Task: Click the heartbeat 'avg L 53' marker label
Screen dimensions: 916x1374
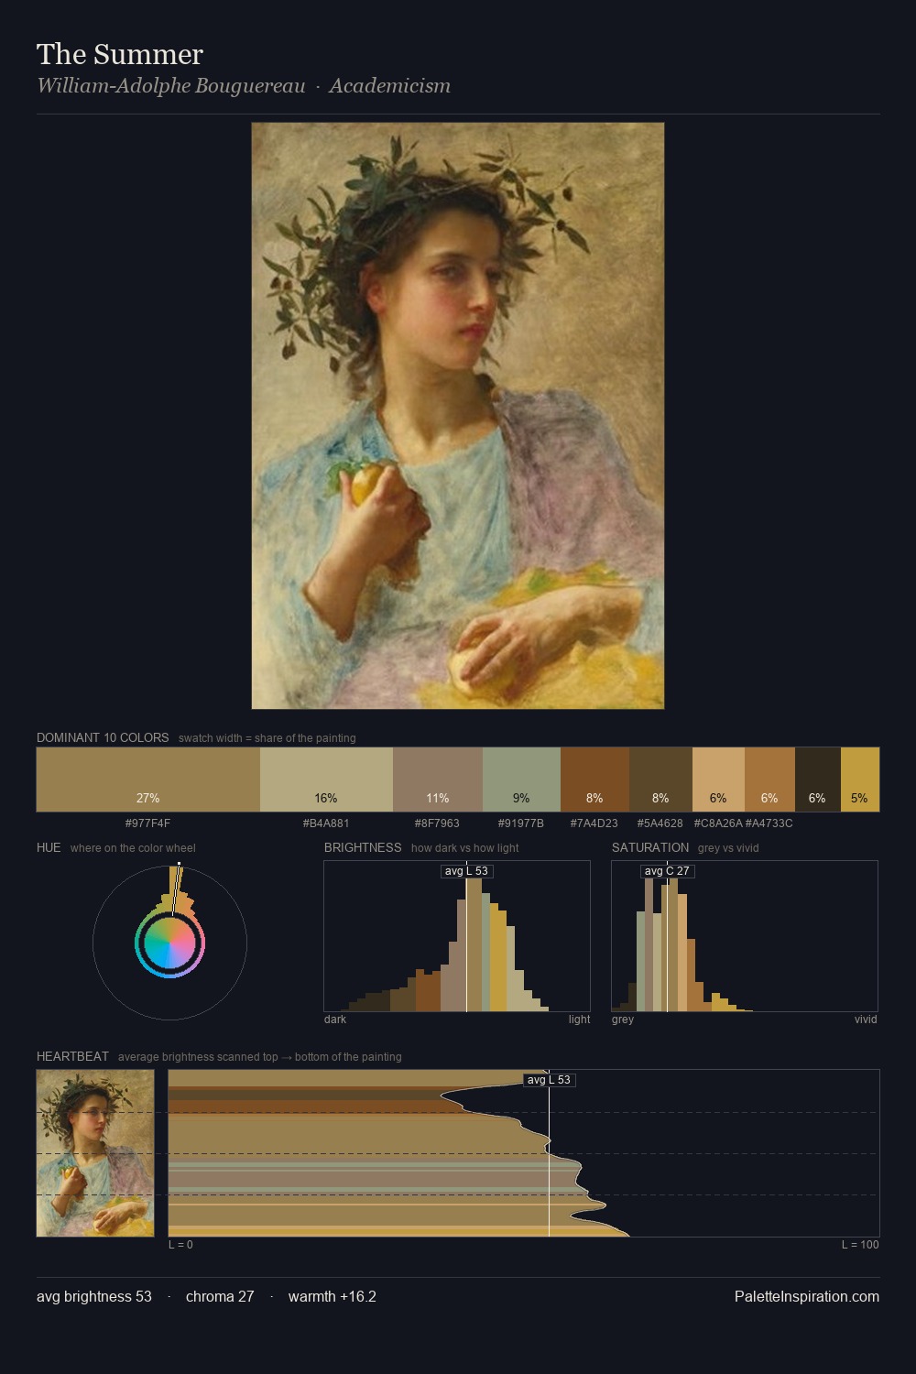Action: [x=550, y=1080]
